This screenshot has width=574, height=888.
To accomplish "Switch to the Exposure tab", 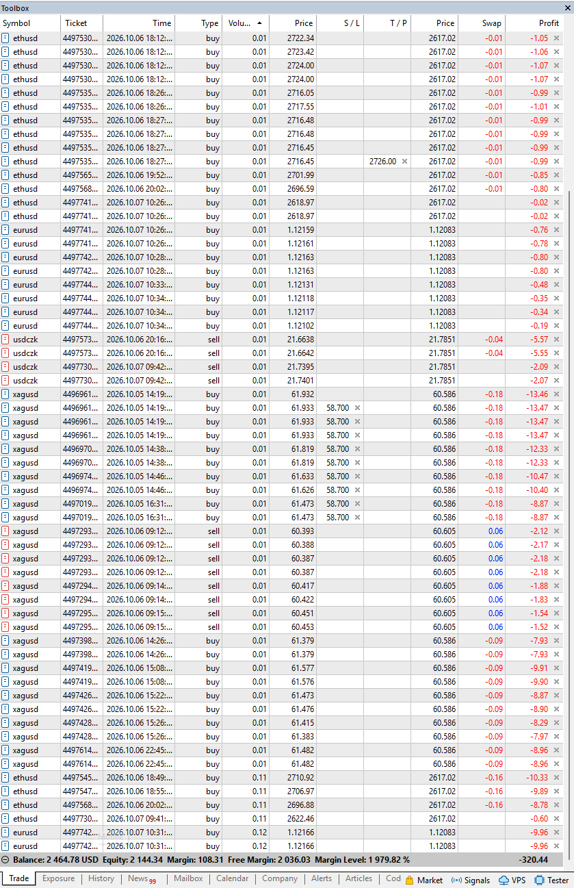I will 58,879.
